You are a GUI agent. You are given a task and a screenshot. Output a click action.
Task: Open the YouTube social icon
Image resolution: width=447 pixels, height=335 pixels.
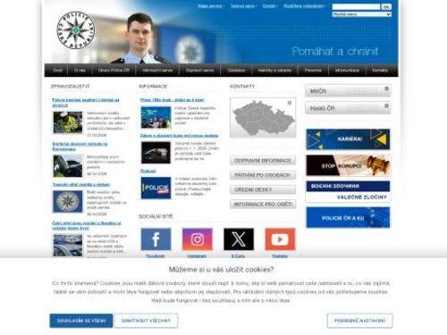click(280, 239)
